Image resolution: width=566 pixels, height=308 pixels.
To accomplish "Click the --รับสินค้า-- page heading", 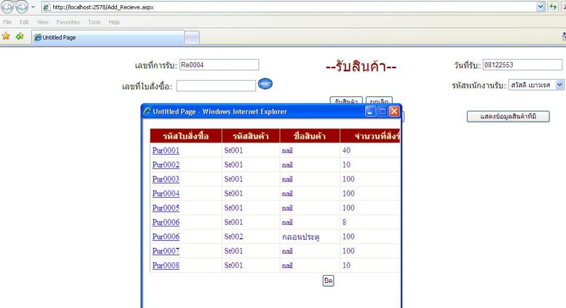I will coord(361,67).
